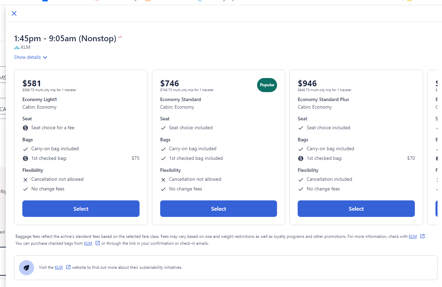Select the $746 Economy Standard fare
The image size is (442, 287).
click(218, 209)
